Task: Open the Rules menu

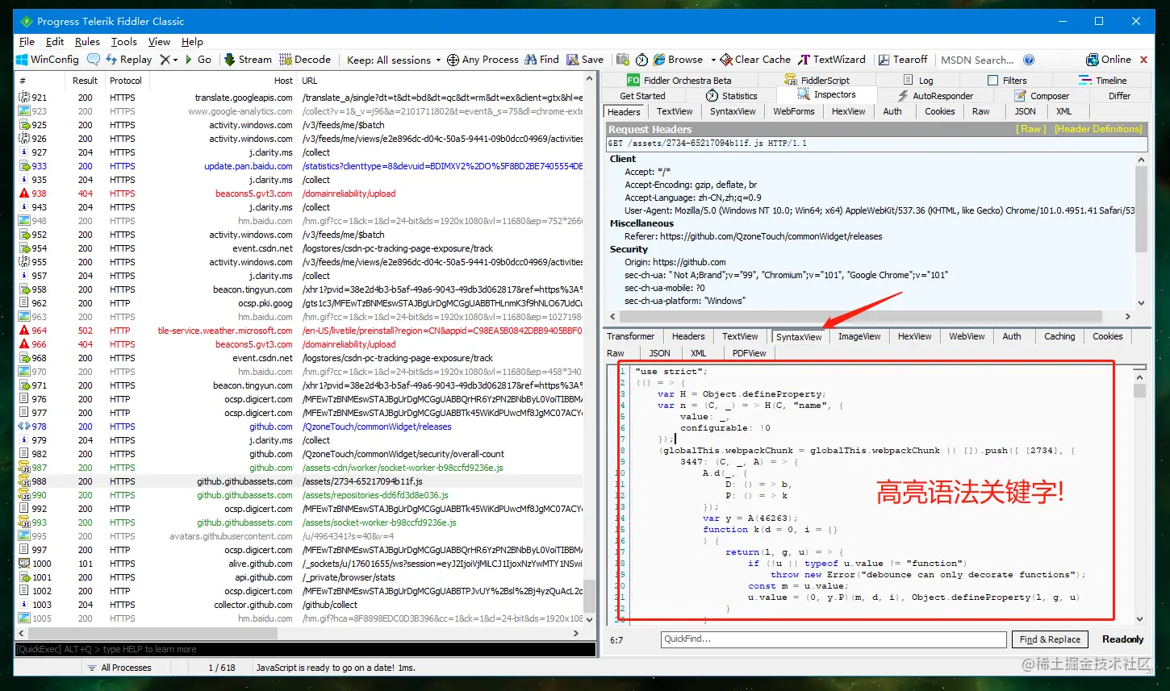Action: point(87,42)
